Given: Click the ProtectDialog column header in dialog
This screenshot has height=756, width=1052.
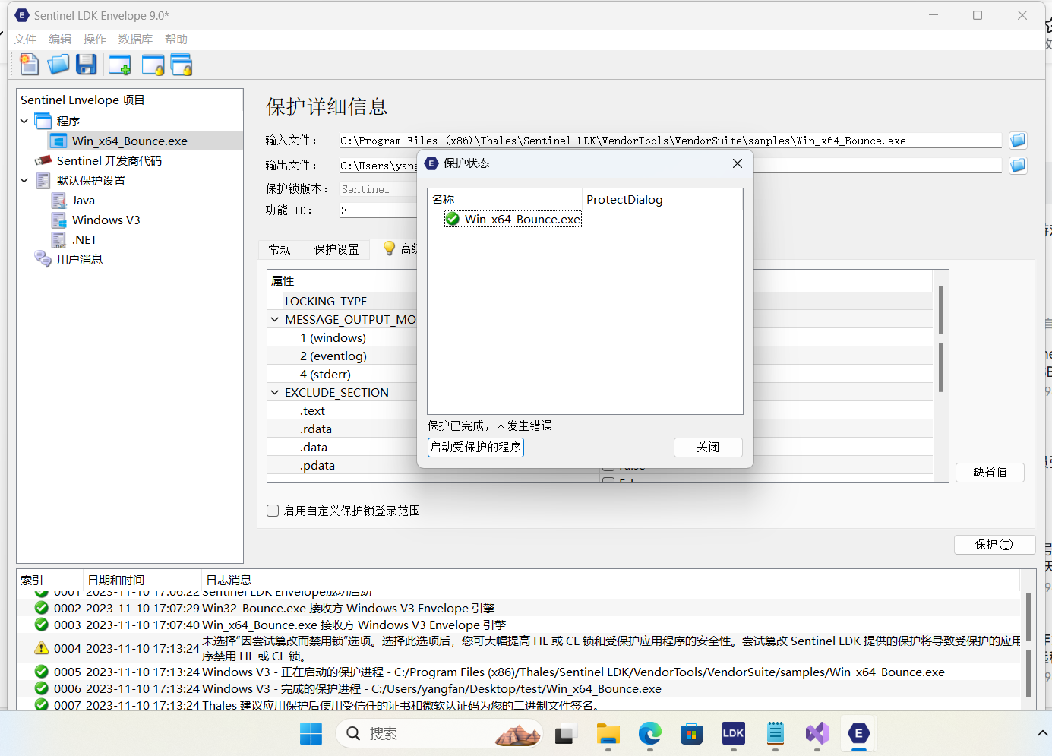Looking at the screenshot, I should tap(624, 200).
